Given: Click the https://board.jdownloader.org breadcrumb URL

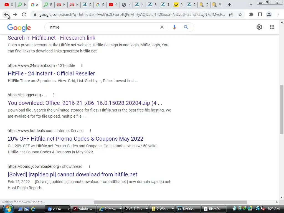Looking at the screenshot, I should coord(33,166).
